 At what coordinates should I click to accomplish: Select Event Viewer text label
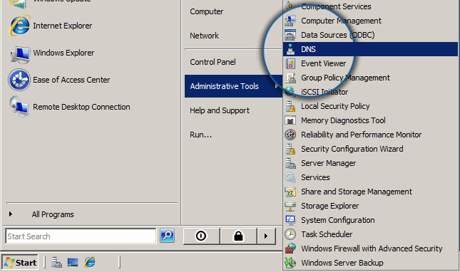point(324,63)
